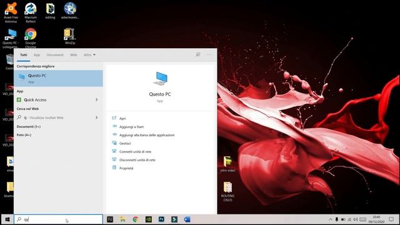This screenshot has width=400, height=225.
Task: Open the Documenti (1+) section
Action: [x=29, y=126]
